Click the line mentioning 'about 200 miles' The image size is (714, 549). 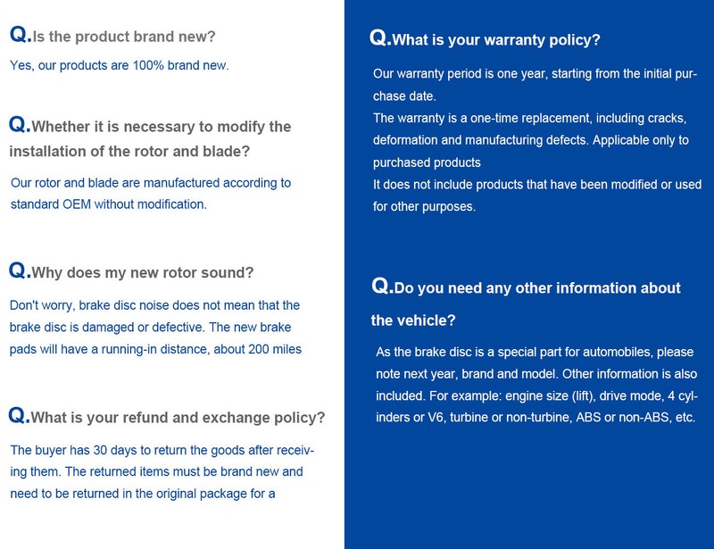pos(155,349)
